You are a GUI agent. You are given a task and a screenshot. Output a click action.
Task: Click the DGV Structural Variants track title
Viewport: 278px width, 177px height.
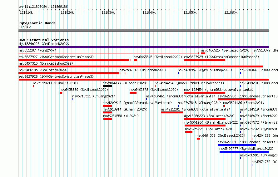coord(44,40)
